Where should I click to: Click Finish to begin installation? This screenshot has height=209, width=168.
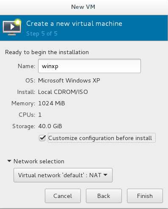click(x=145, y=196)
